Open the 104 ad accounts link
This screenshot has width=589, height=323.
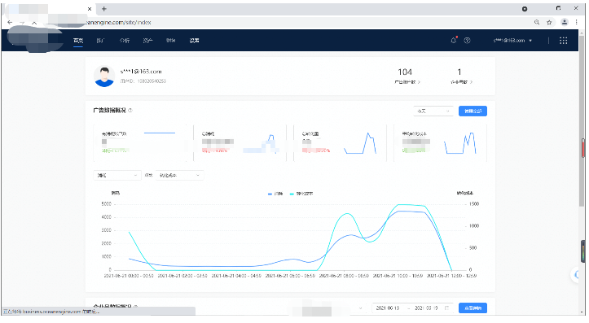tap(407, 82)
